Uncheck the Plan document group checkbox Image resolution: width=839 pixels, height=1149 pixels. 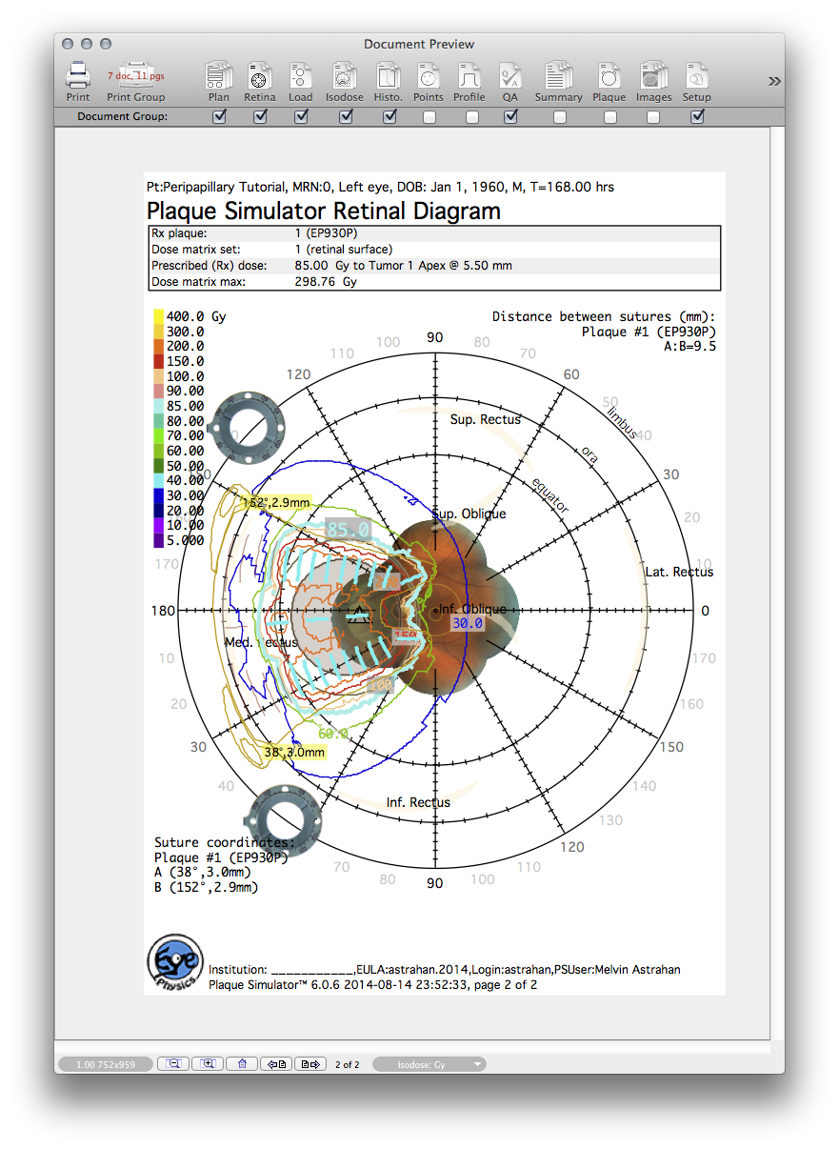pyautogui.click(x=219, y=117)
